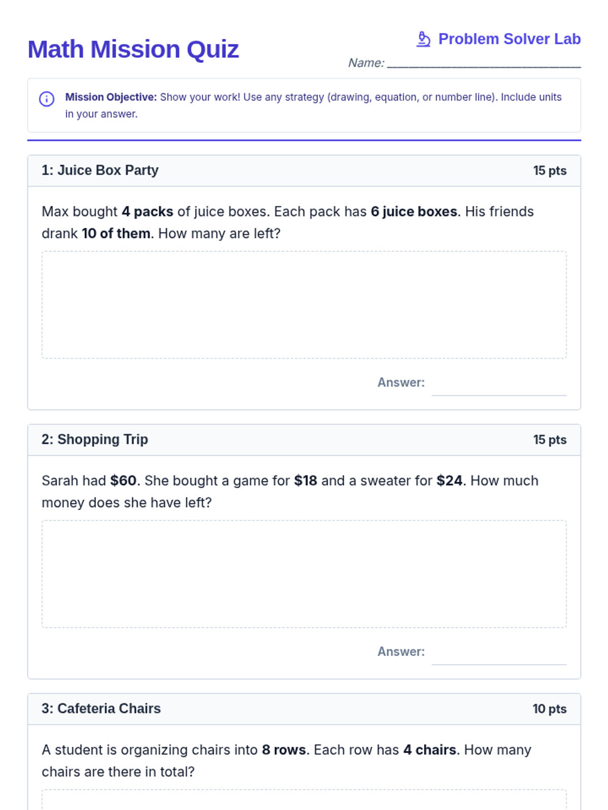This screenshot has height=810, width=608.
Task: Select the "2: Shopping Trip" header
Action: tap(95, 439)
